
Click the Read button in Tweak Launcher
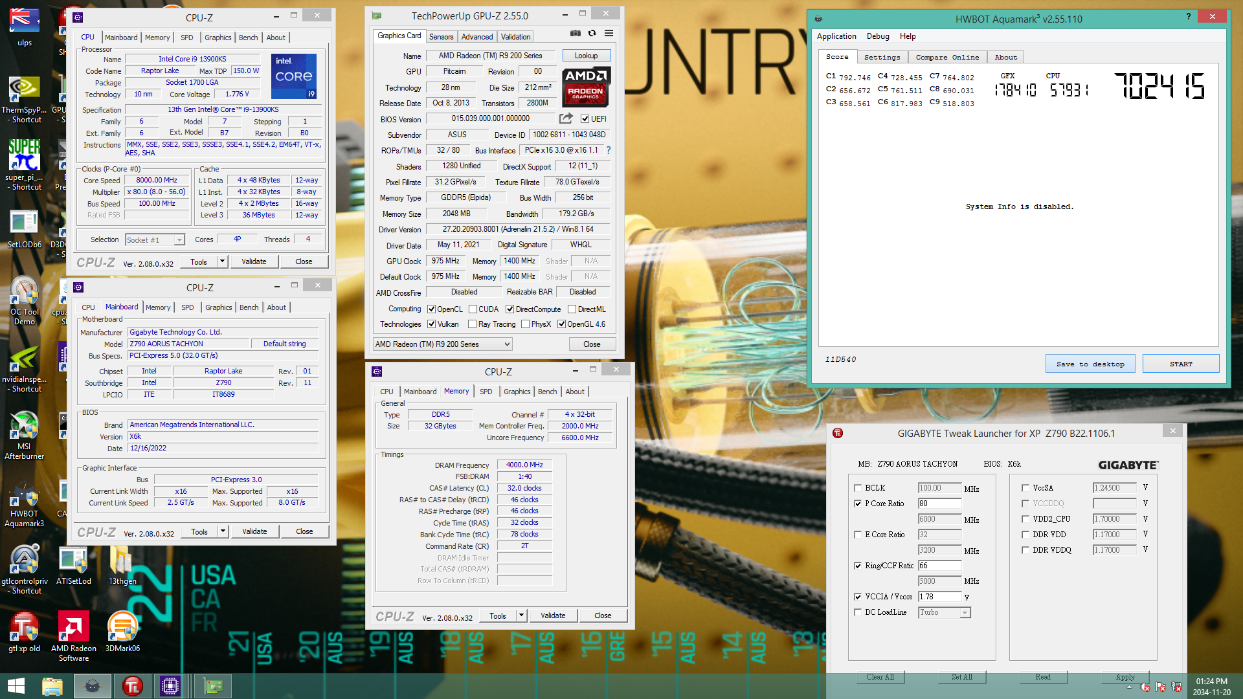1043,677
